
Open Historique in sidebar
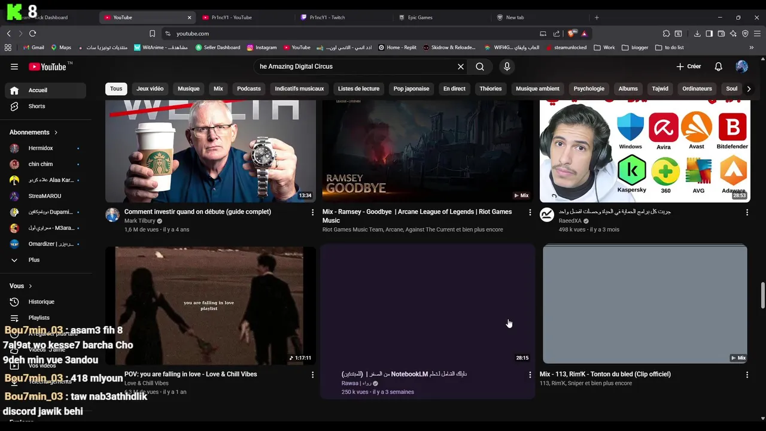point(45,302)
